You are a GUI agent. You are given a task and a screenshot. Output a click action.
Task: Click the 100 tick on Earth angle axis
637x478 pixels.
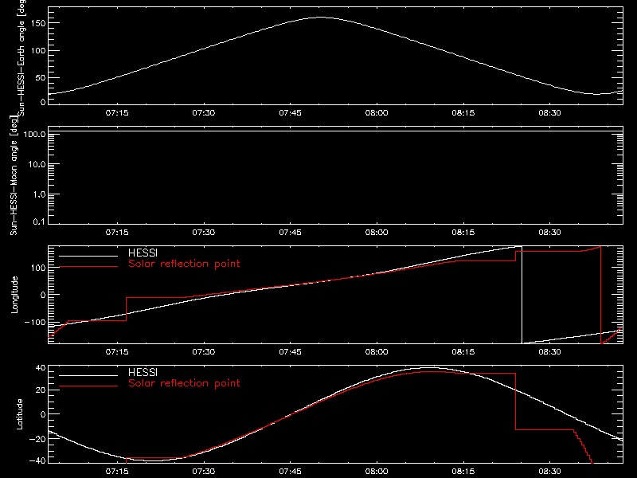point(38,51)
